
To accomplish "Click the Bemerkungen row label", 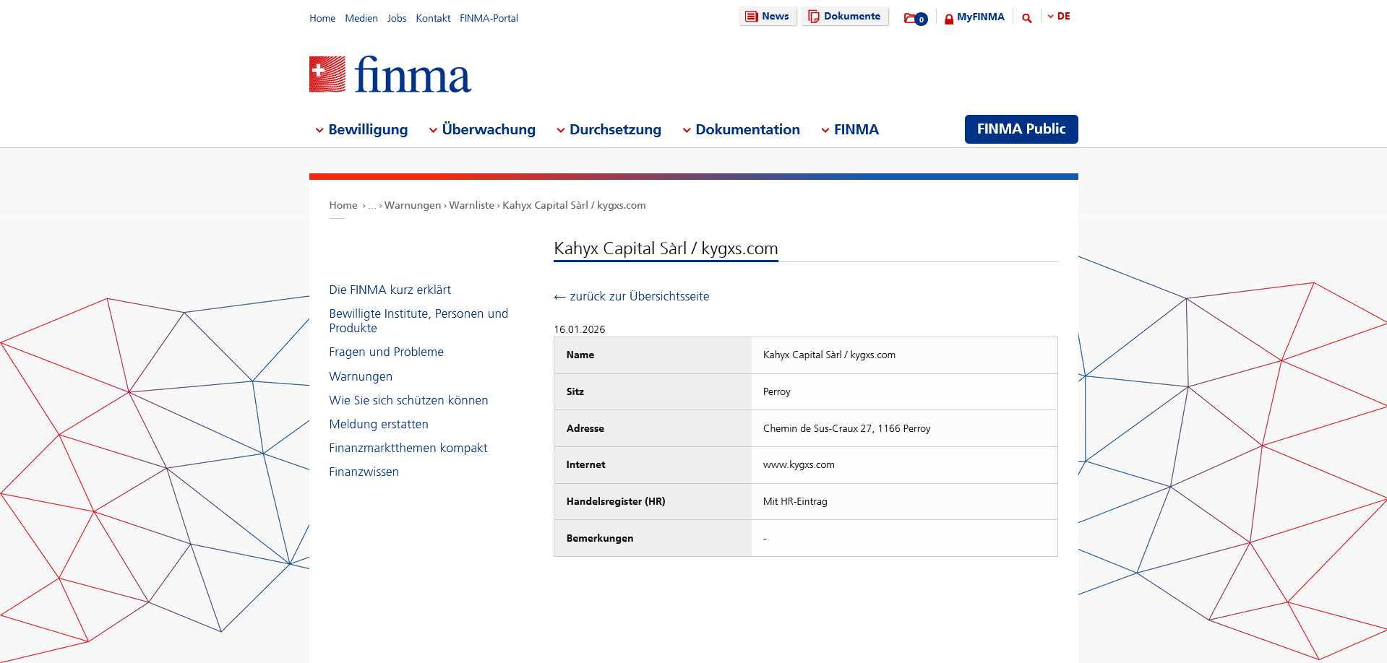I will (x=600, y=539).
